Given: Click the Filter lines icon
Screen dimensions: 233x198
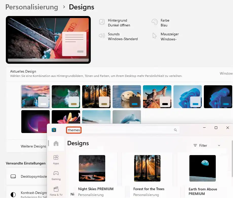Looking at the screenshot, I should tap(195, 145).
